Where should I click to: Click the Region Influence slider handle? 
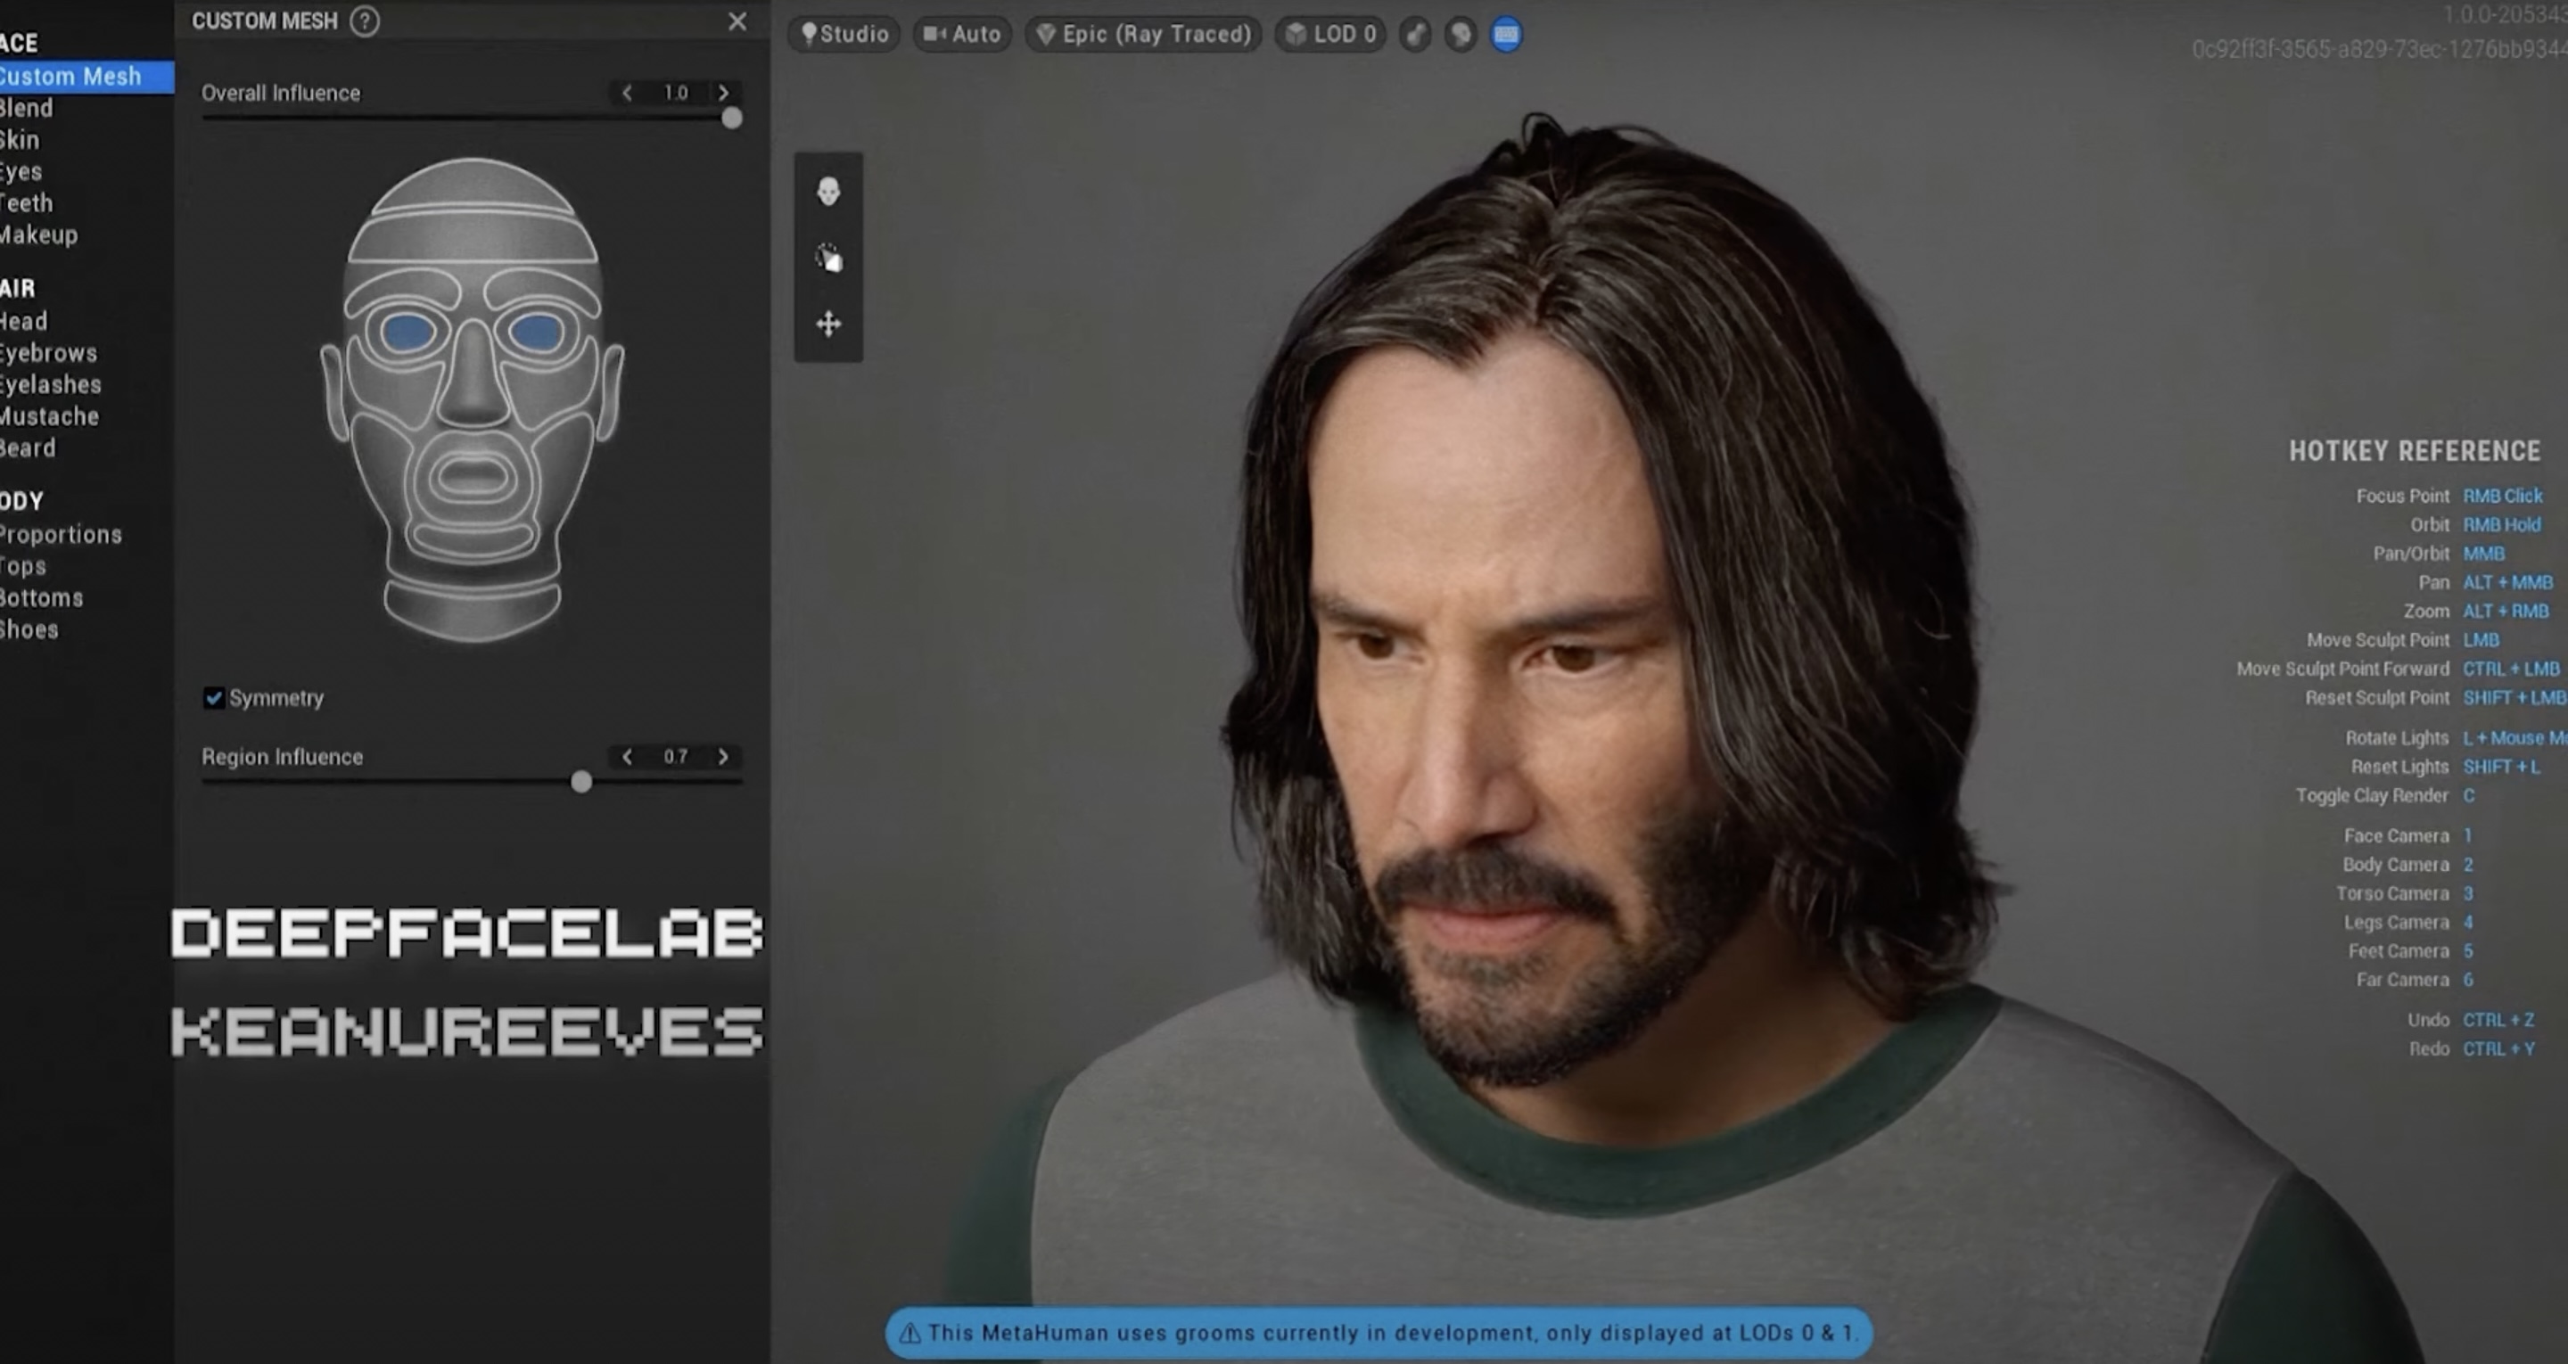[581, 783]
